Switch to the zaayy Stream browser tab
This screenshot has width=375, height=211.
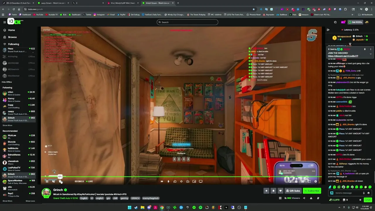click(53, 3)
